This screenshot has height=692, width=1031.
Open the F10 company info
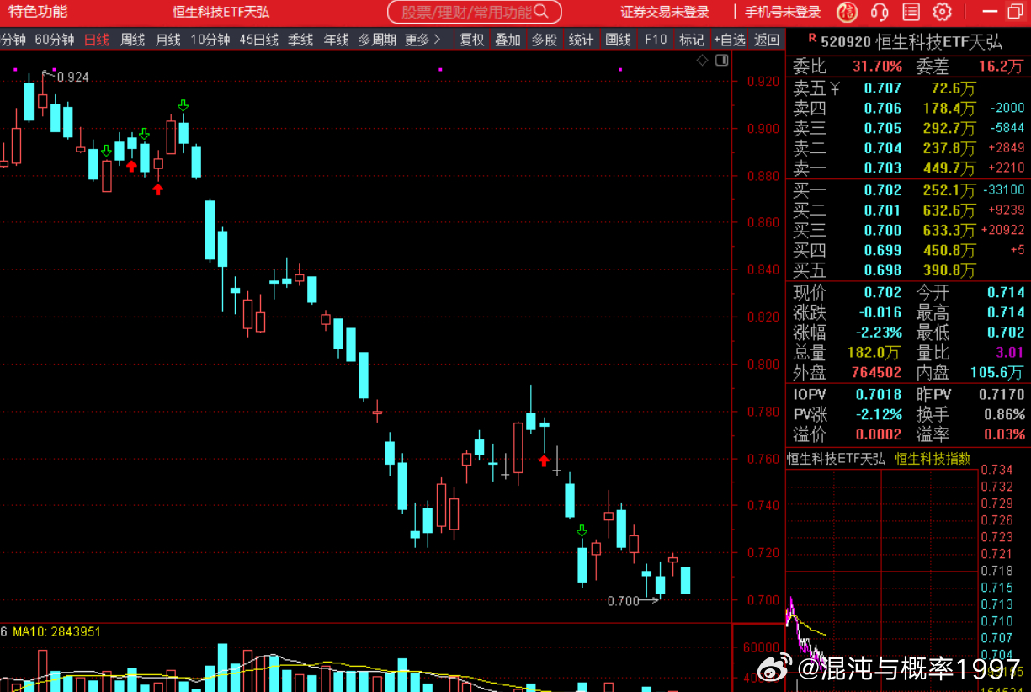pos(655,40)
